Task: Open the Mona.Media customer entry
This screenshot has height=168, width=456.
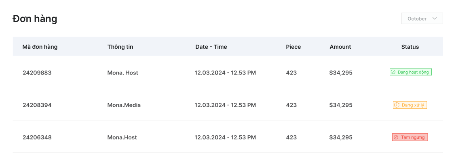Action: point(124,105)
